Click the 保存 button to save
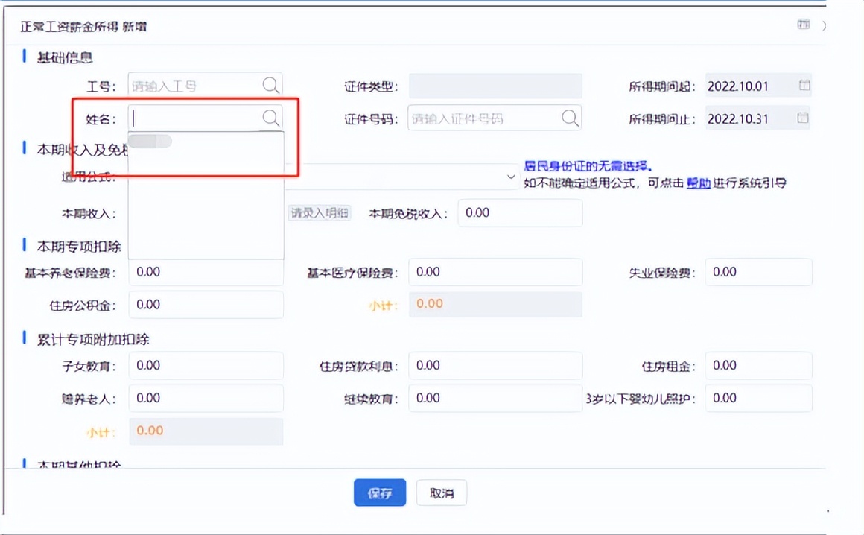 (380, 493)
